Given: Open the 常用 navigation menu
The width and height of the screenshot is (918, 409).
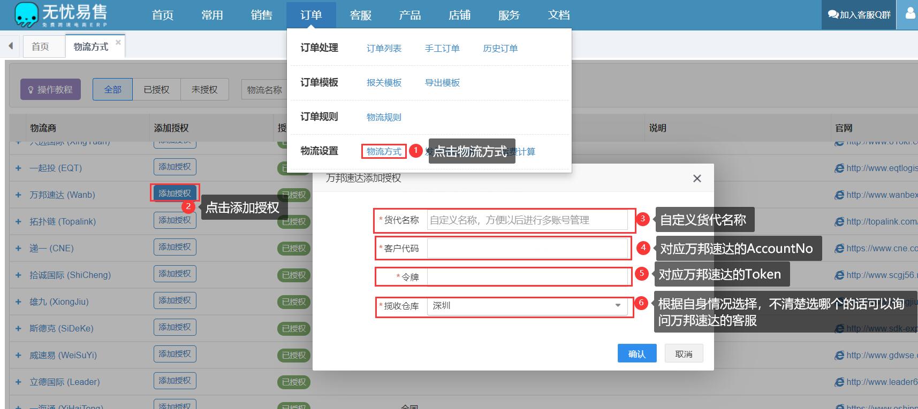Looking at the screenshot, I should [x=212, y=15].
